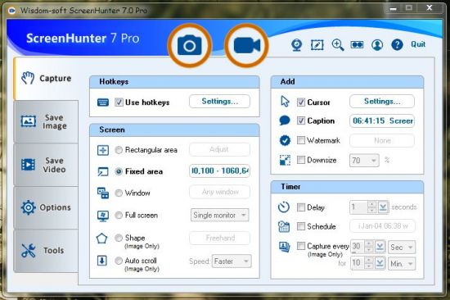Select the Window radio button
This screenshot has width=450, height=300.
(119, 193)
